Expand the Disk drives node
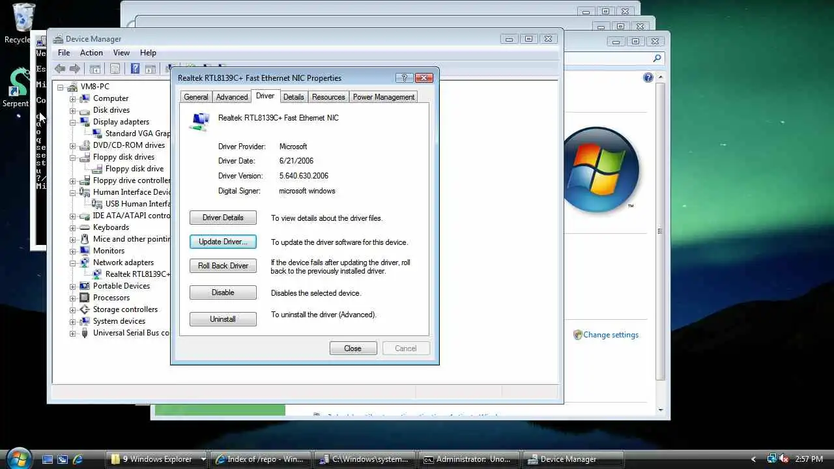834x469 pixels. tap(73, 110)
